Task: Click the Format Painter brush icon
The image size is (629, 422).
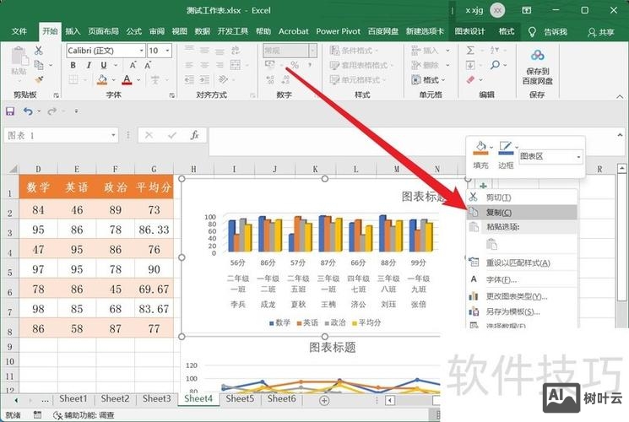Action: (39, 79)
